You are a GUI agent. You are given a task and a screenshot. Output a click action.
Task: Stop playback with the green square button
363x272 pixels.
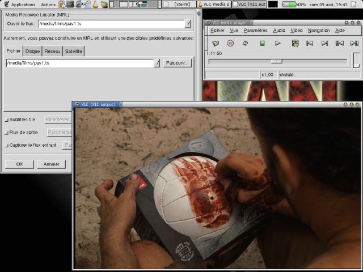pyautogui.click(x=262, y=43)
